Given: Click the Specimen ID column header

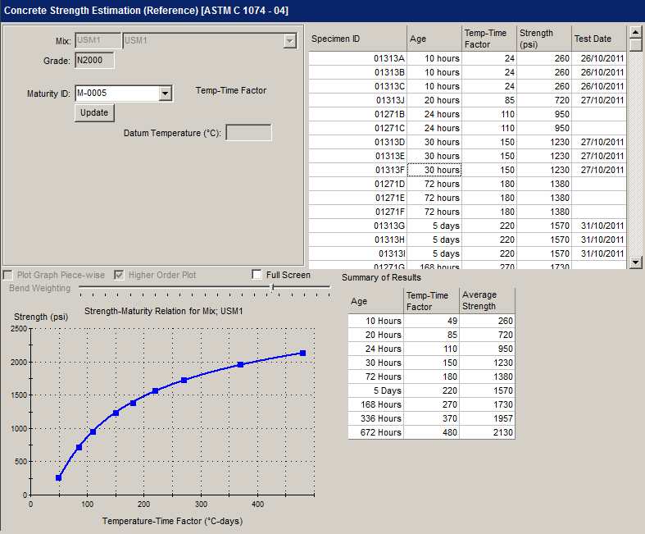Looking at the screenshot, I should point(357,39).
